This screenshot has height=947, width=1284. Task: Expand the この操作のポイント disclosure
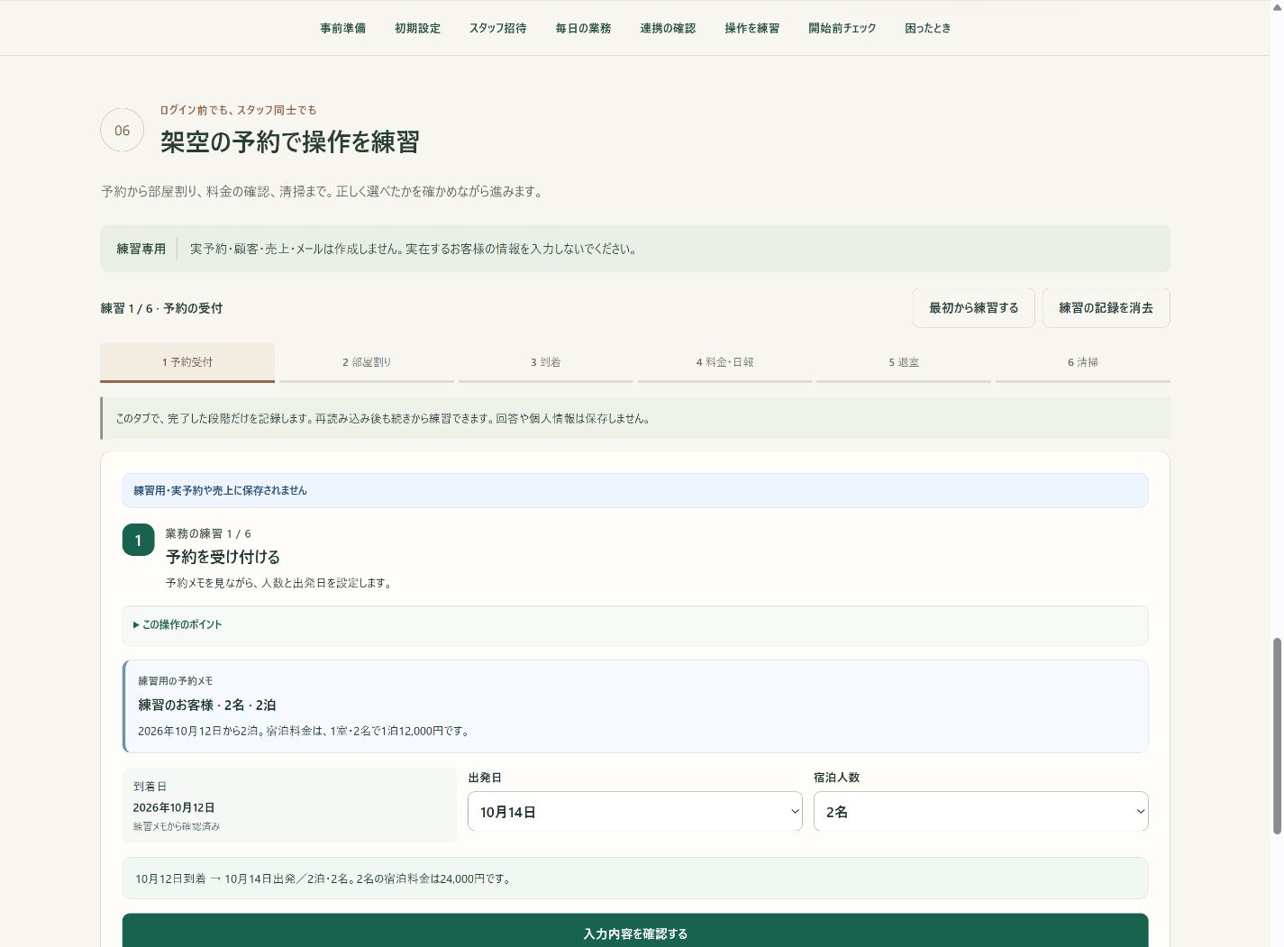pos(635,624)
